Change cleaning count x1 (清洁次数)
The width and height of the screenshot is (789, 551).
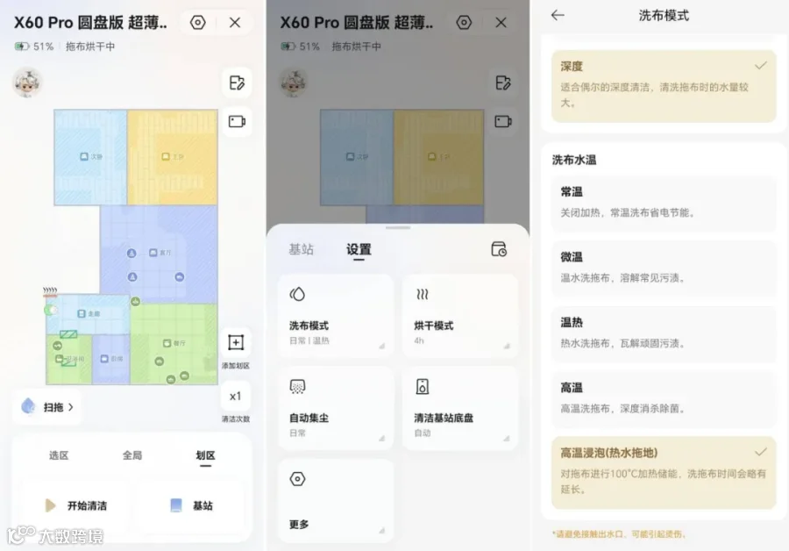click(236, 397)
